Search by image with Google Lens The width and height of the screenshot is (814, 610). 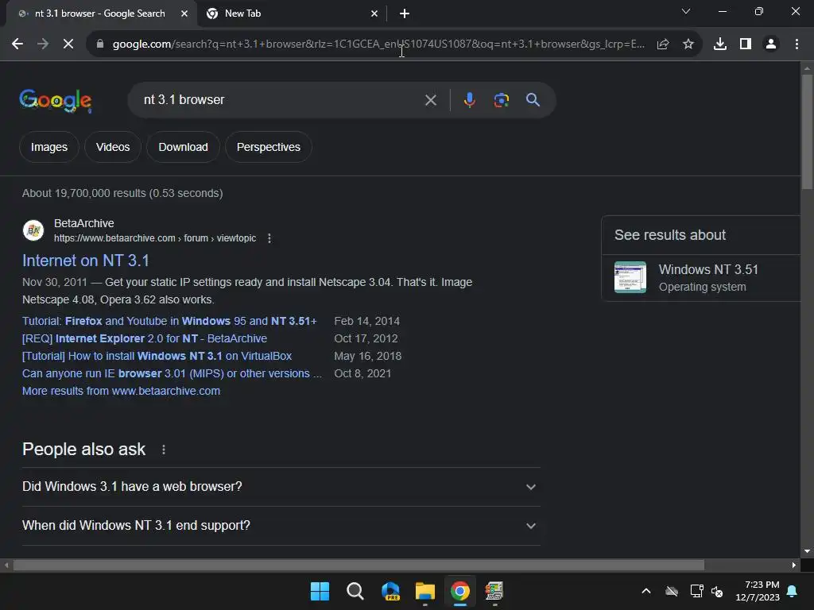coord(501,99)
